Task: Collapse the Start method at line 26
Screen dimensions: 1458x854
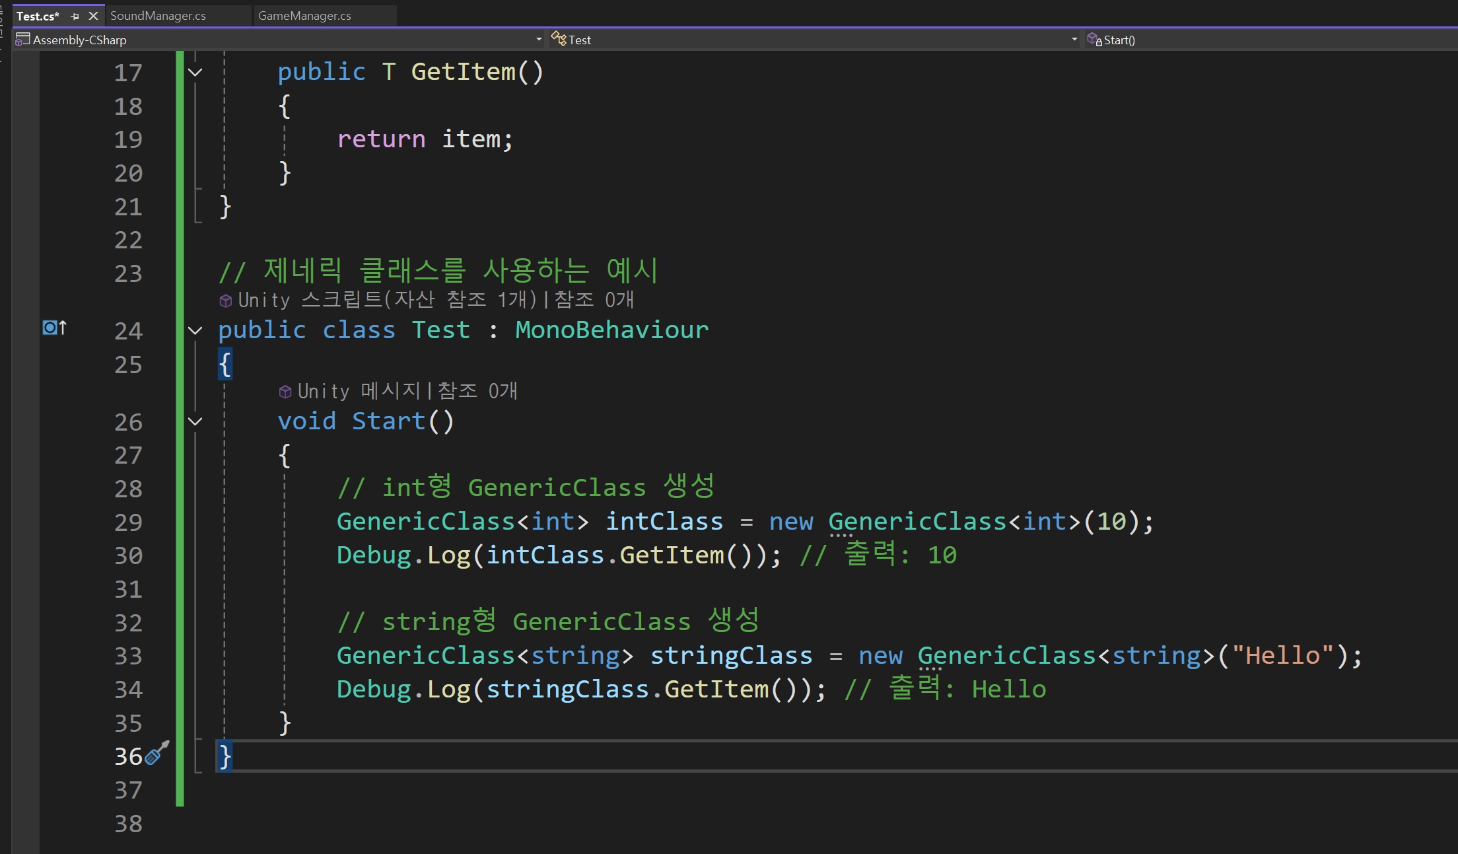Action: [195, 421]
